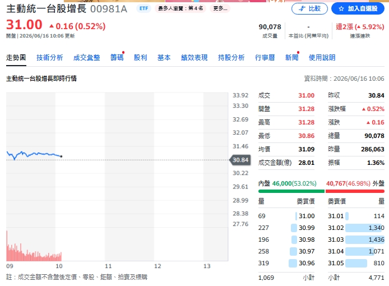Viewport: 389px width, 286px height.
Task: Open the 基本 tab
Action: (x=164, y=58)
